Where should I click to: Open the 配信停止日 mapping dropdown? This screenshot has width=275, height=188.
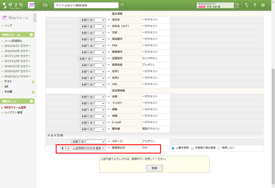(x=83, y=148)
